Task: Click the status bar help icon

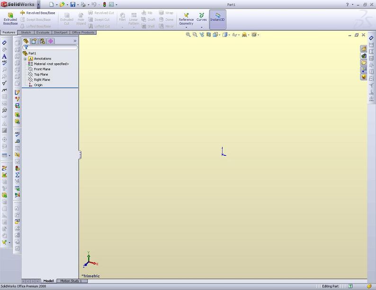Action: [x=350, y=286]
